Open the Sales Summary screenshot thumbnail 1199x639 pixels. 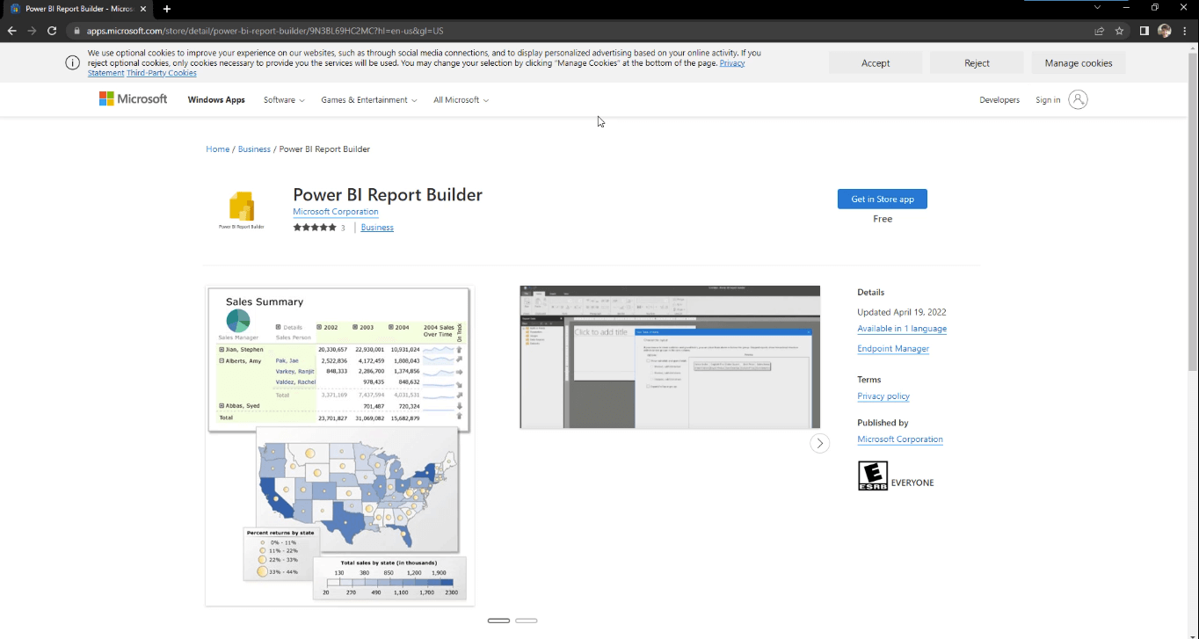tap(340, 446)
